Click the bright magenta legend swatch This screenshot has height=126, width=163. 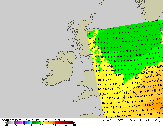coord(21,123)
